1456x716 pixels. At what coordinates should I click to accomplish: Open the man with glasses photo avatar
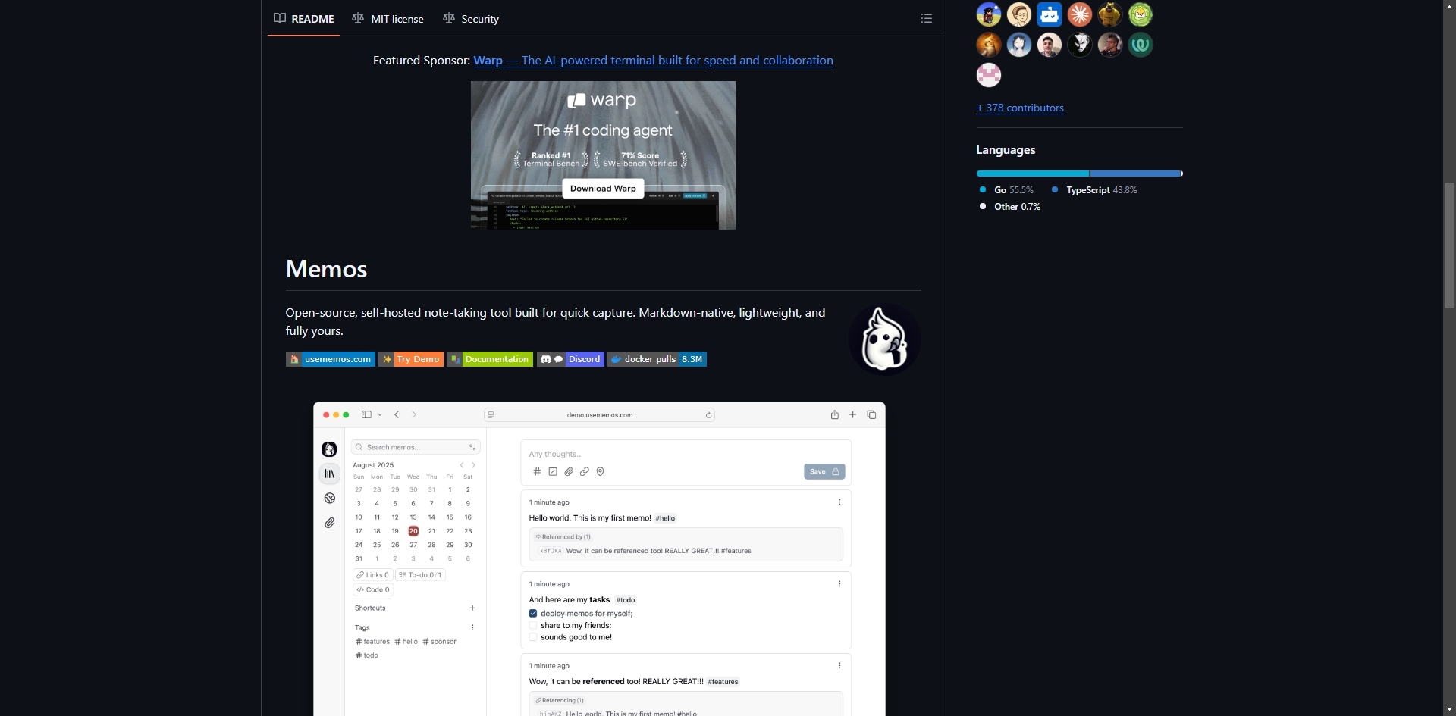click(1110, 45)
